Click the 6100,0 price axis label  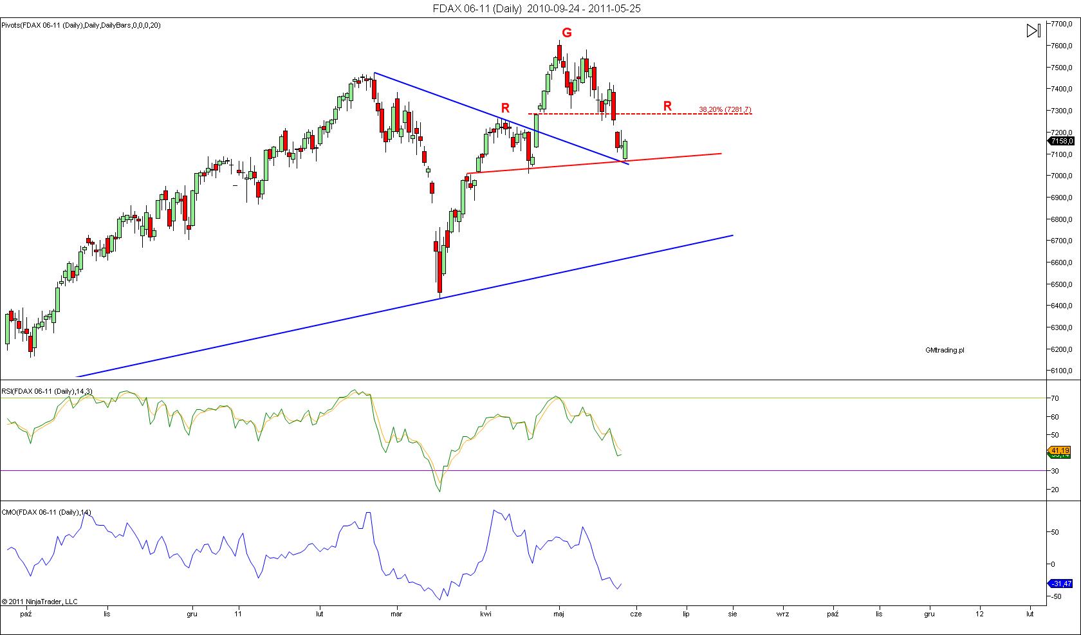(x=1061, y=371)
